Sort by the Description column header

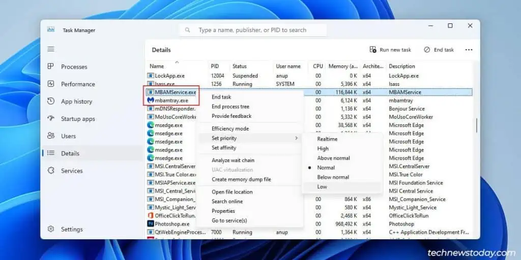point(429,66)
